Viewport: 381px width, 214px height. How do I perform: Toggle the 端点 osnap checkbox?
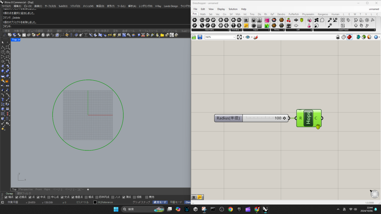(x=6, y=197)
